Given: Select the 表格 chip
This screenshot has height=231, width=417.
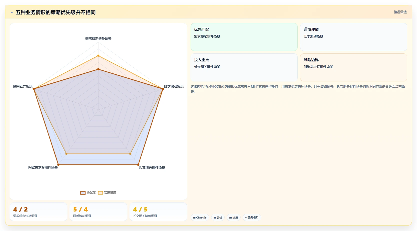Looking at the screenshot, I should [x=218, y=218].
